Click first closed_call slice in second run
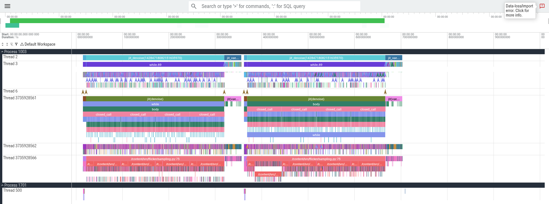This screenshot has height=204, width=549. click(264, 109)
